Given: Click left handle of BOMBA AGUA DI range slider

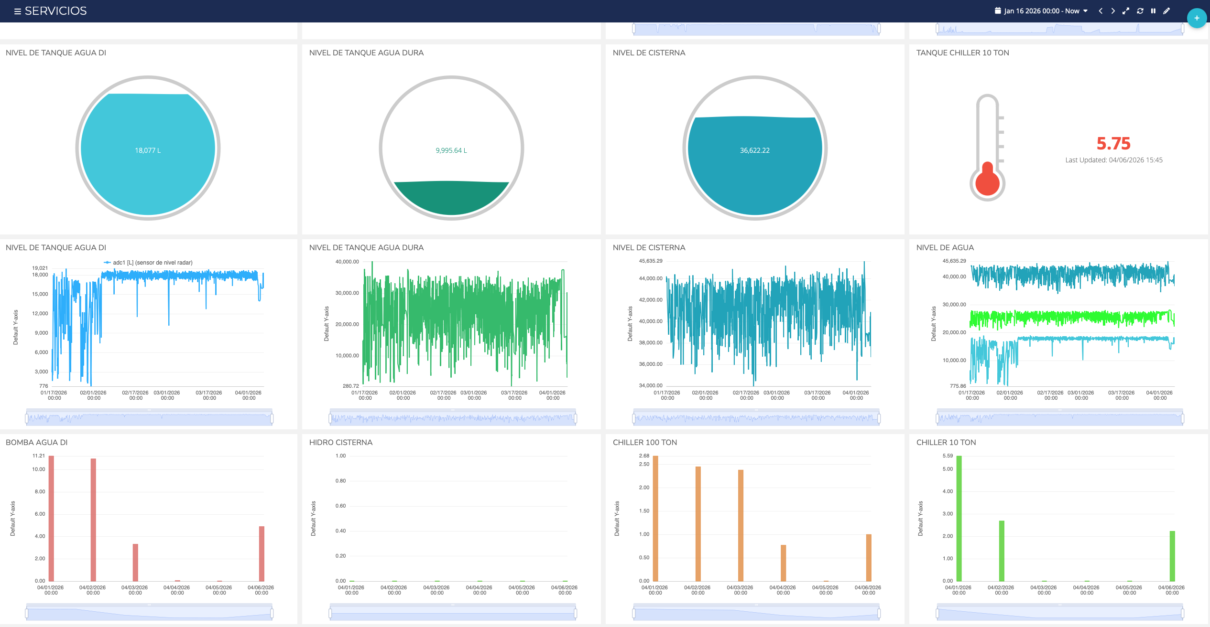Looking at the screenshot, I should [27, 613].
